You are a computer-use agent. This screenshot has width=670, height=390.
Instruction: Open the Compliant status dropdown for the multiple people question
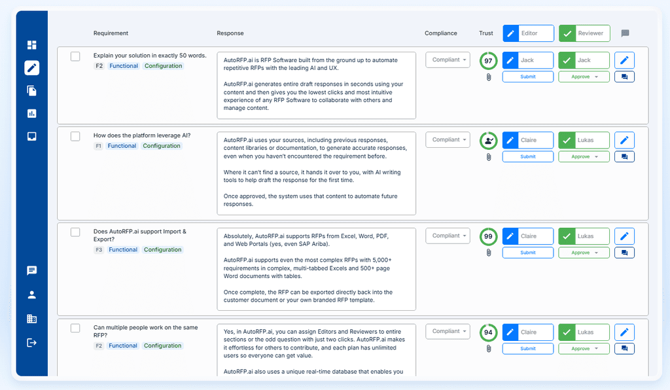[x=448, y=332]
